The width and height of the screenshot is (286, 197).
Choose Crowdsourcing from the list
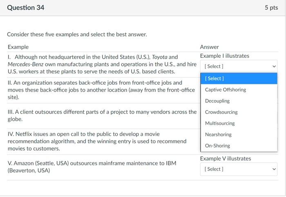coord(239,112)
